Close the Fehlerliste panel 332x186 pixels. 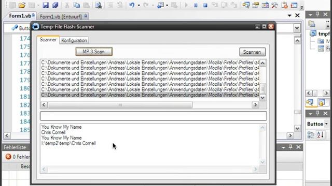coord(298,147)
